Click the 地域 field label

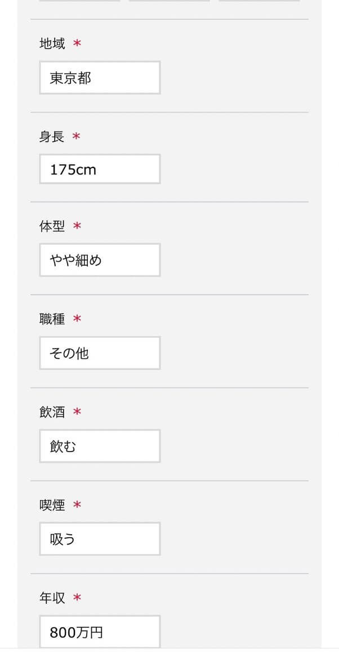pos(52,43)
